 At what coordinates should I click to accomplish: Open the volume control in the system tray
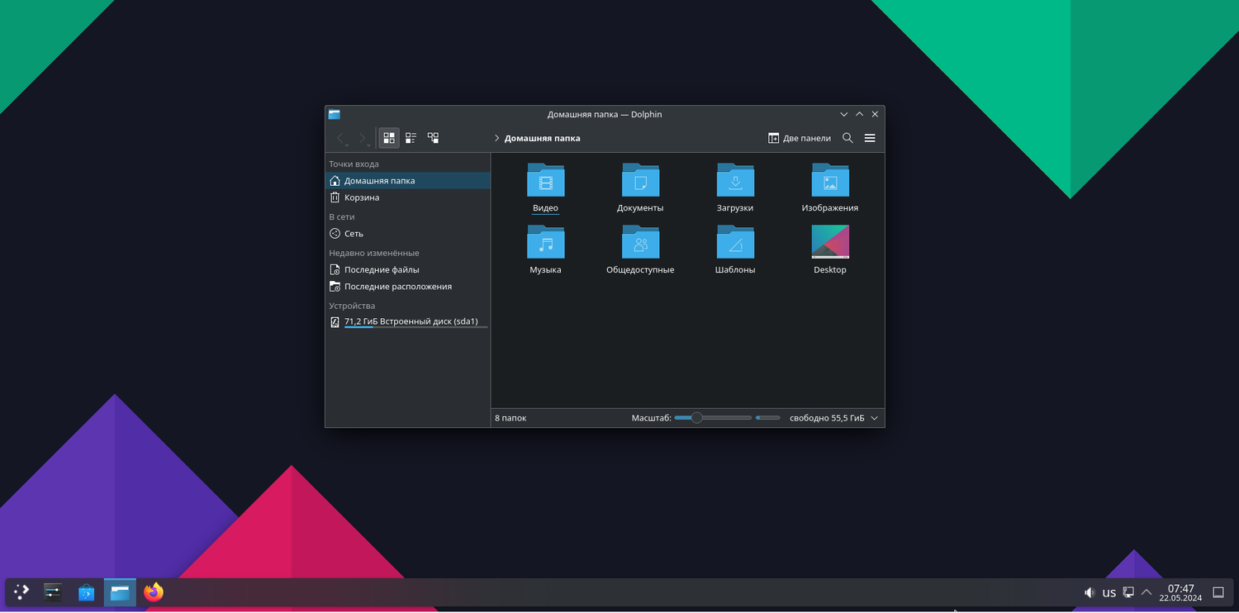click(1089, 592)
